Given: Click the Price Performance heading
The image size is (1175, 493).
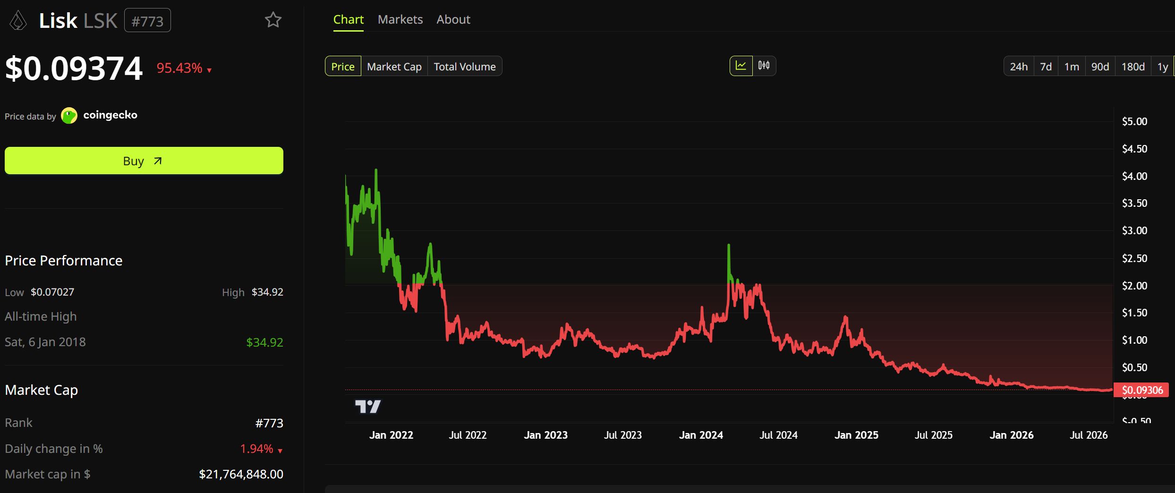Looking at the screenshot, I should [64, 261].
